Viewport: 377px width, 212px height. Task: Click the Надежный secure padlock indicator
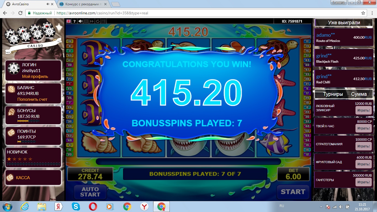(40, 13)
